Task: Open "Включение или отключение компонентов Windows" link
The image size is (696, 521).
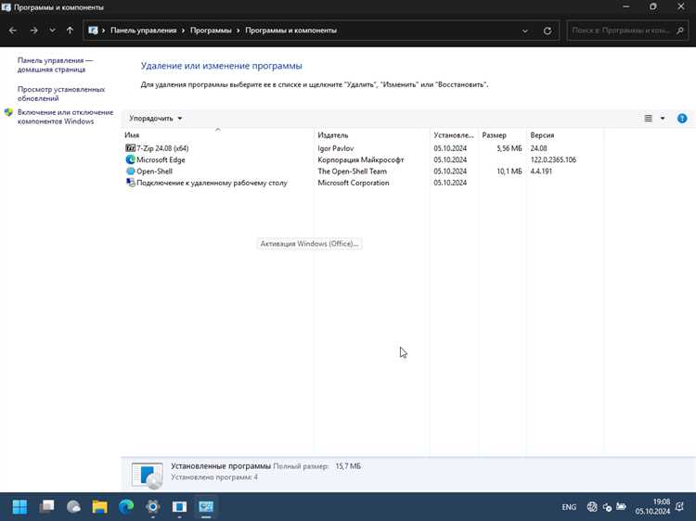Action: [x=65, y=117]
